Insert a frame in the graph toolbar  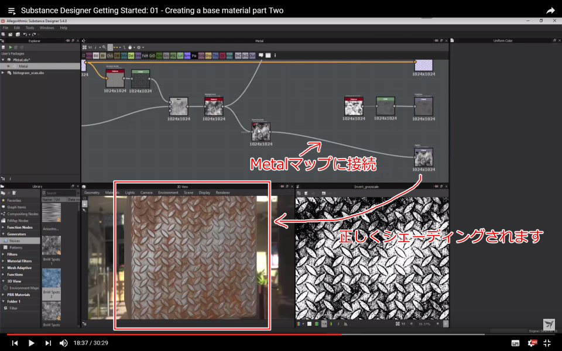point(268,56)
